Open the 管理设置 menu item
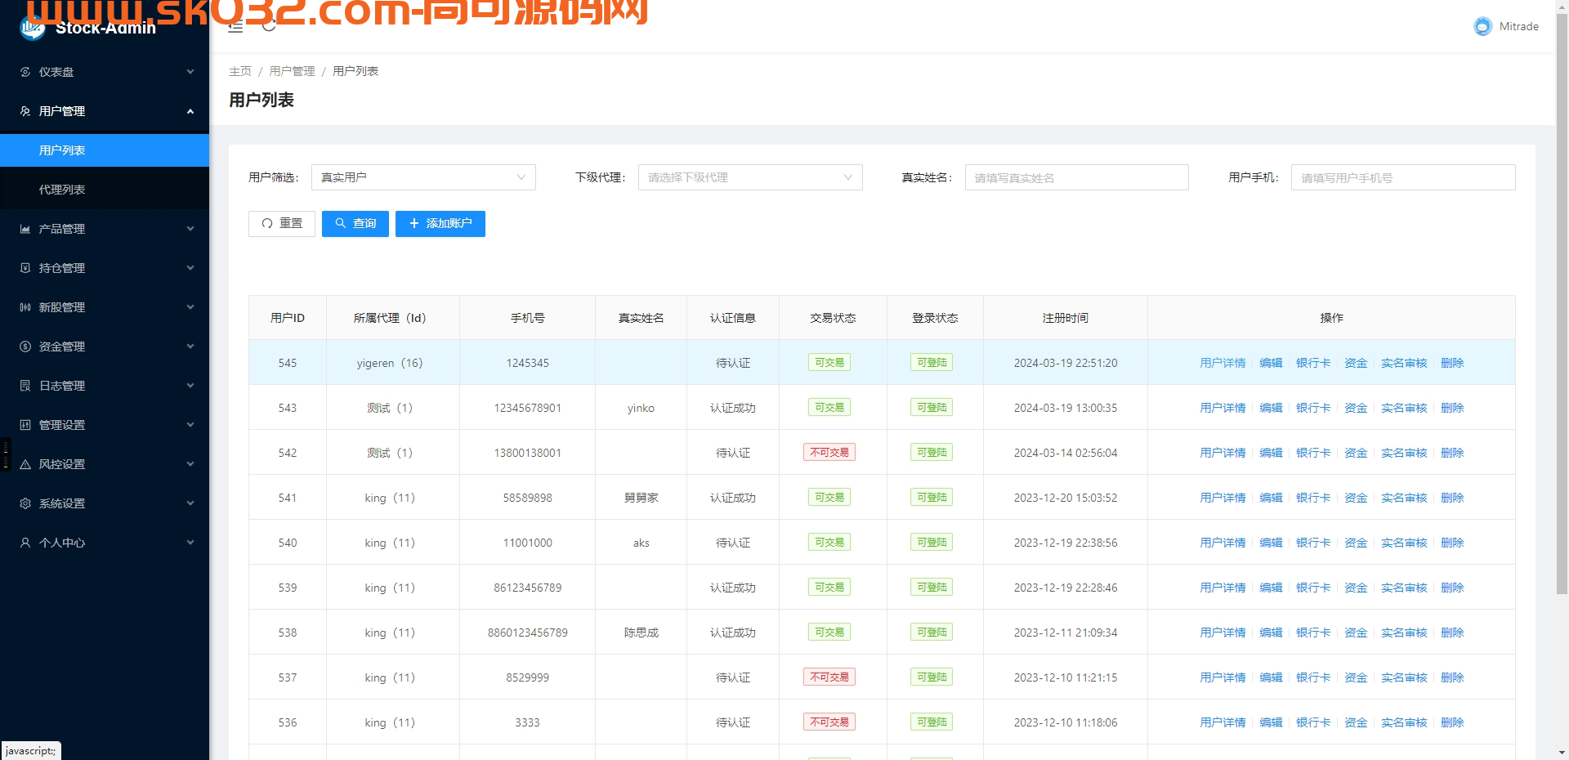Screen dimensions: 1569x760 105,425
